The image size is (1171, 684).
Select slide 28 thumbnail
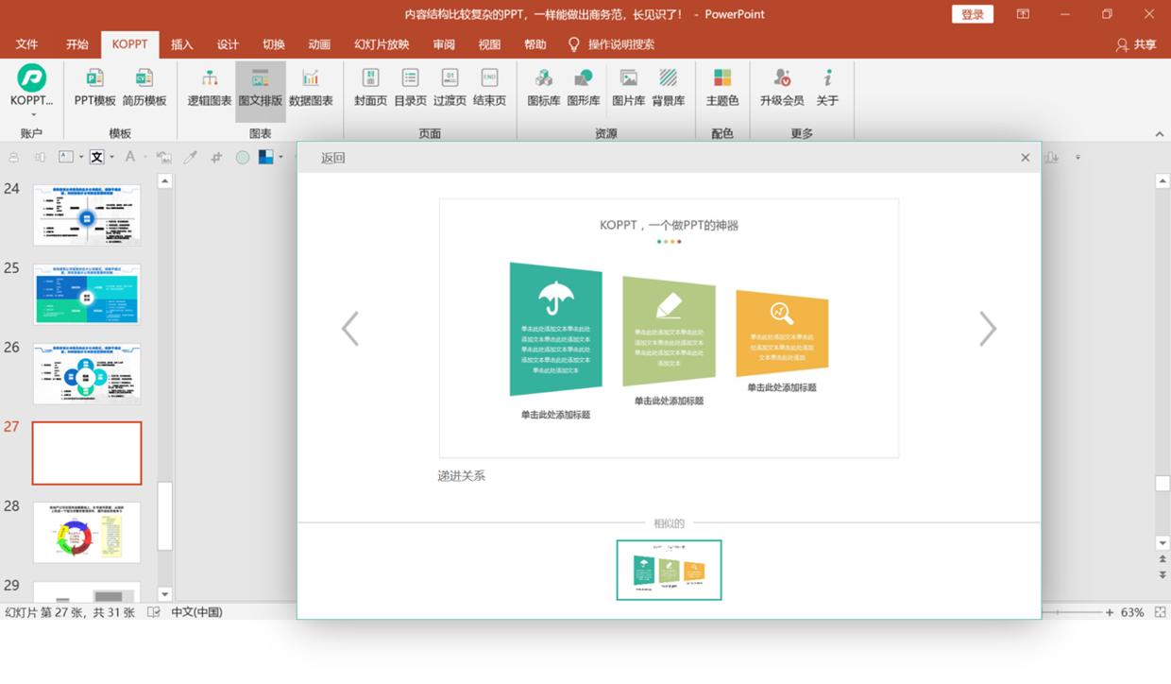click(x=87, y=533)
